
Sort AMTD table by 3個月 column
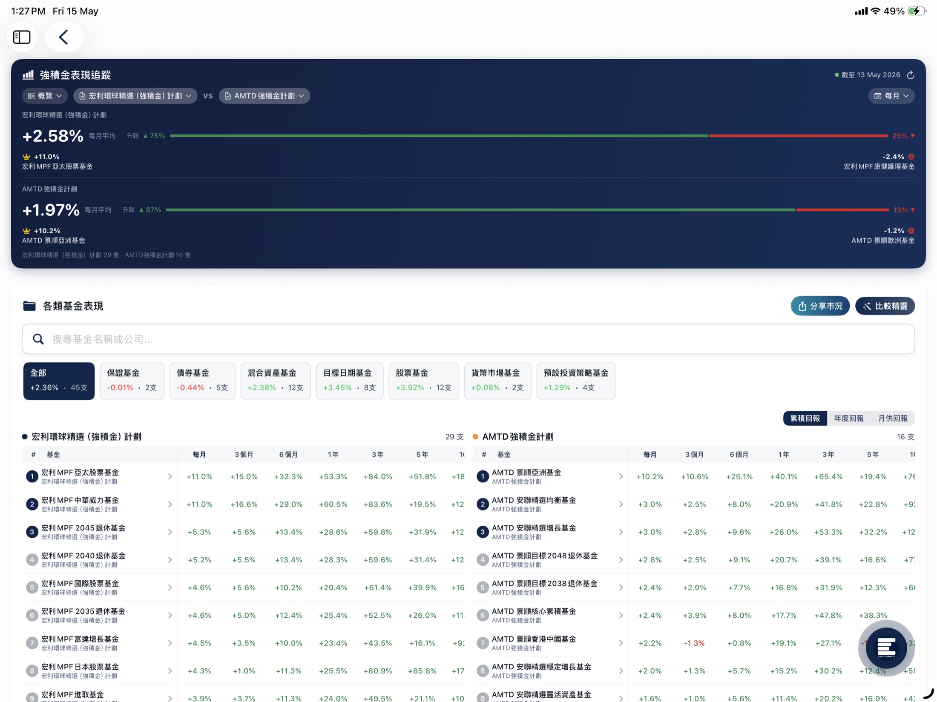[x=694, y=454]
